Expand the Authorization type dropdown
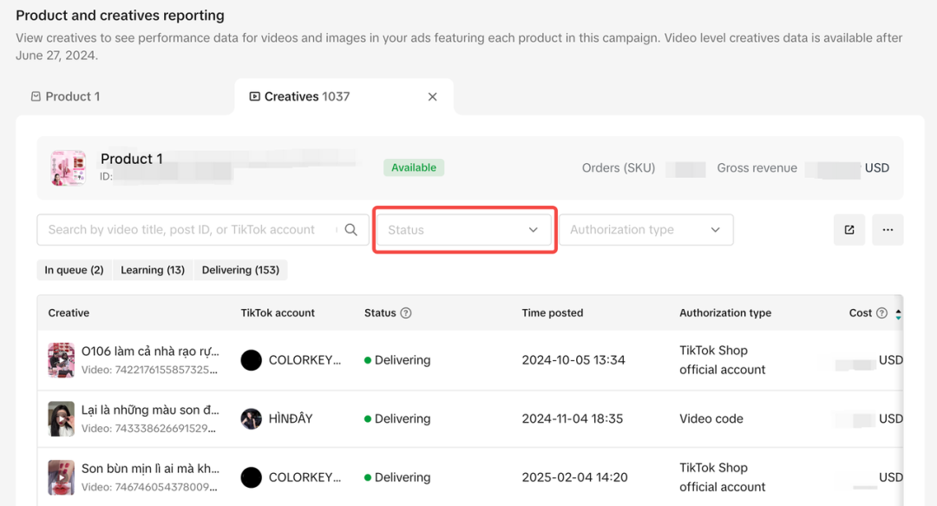Image resolution: width=937 pixels, height=506 pixels. [645, 230]
